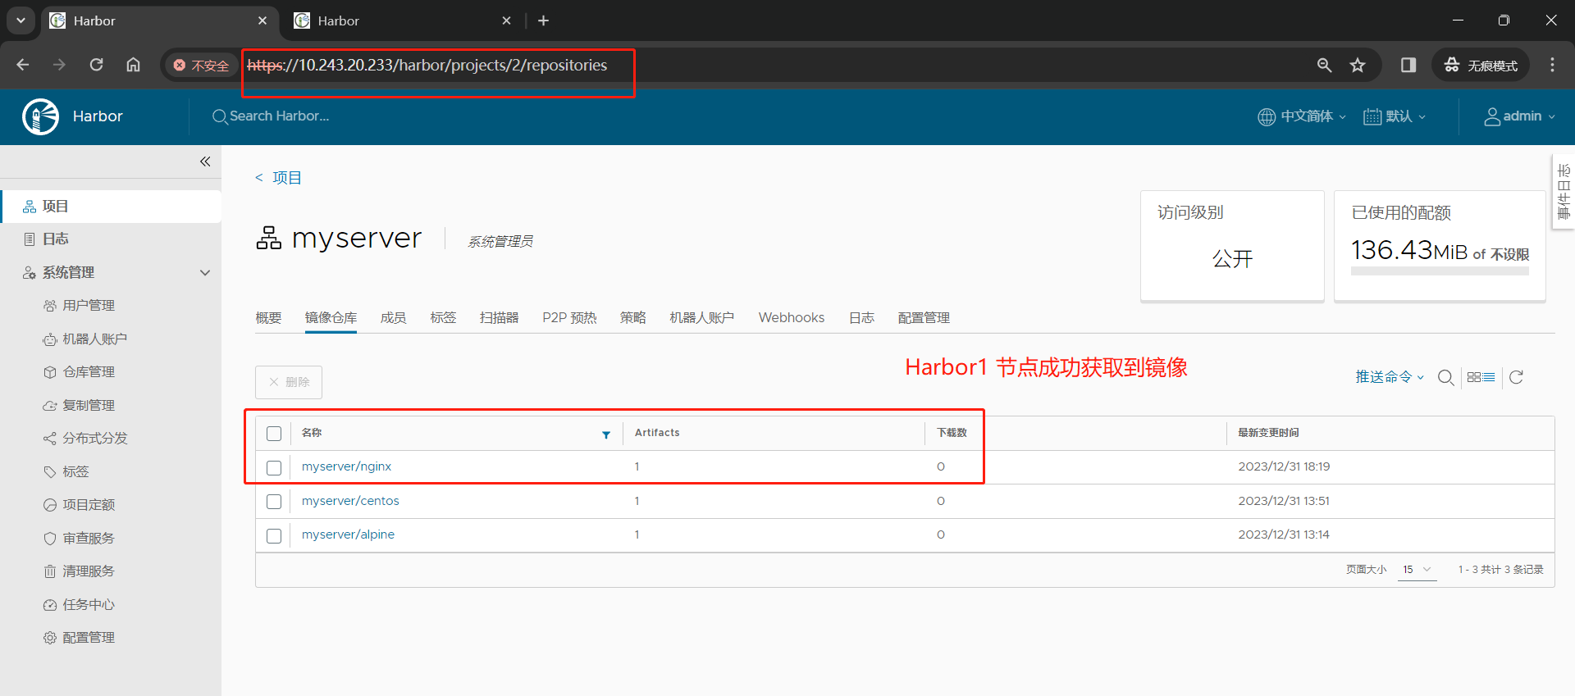Image resolution: width=1575 pixels, height=696 pixels.
Task: Switch to the 日志 project tab
Action: click(861, 318)
